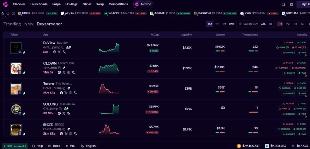Switch timeframe to 24H
The image size is (310, 149).
231,24
